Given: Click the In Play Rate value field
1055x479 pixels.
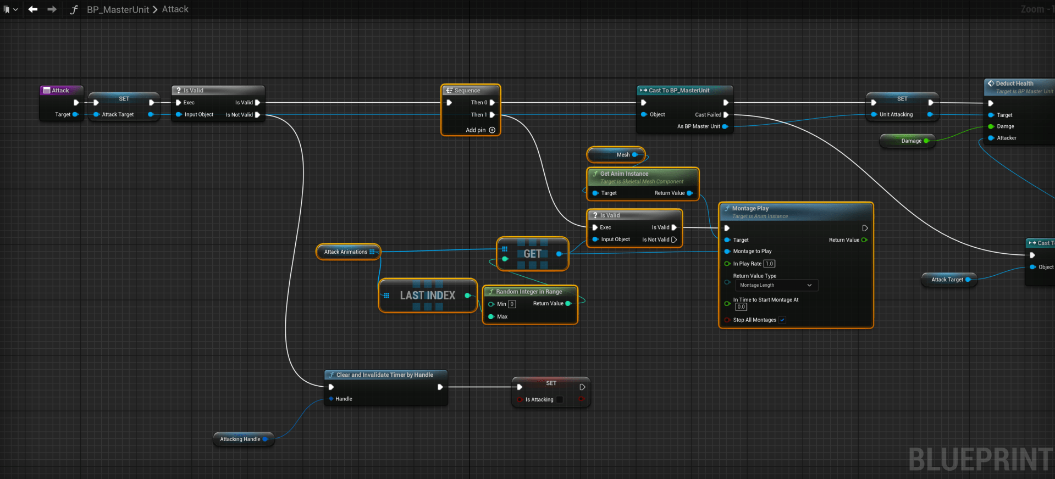Looking at the screenshot, I should click(x=769, y=264).
